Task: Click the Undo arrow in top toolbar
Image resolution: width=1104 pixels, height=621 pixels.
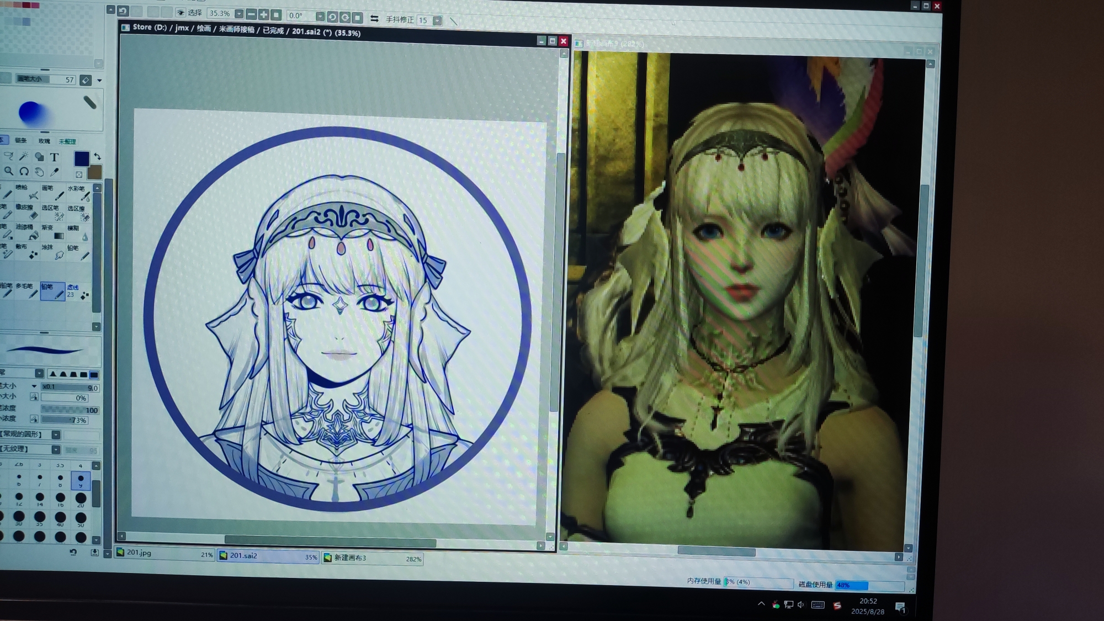Action: tap(123, 10)
